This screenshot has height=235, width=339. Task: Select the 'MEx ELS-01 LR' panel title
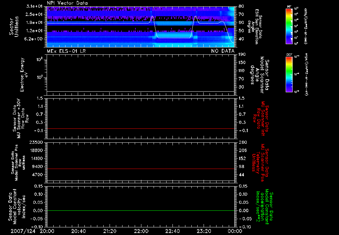pos(66,51)
